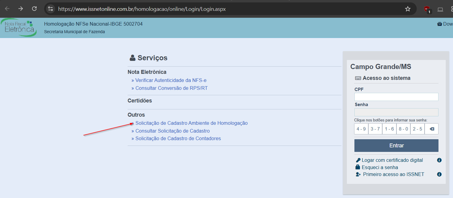Open Consultar Solicitação de Cadastro link

point(172,131)
